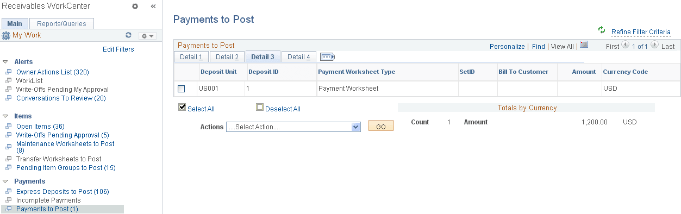Collapse the Alerts section triangle
The width and height of the screenshot is (681, 214).
click(5, 62)
